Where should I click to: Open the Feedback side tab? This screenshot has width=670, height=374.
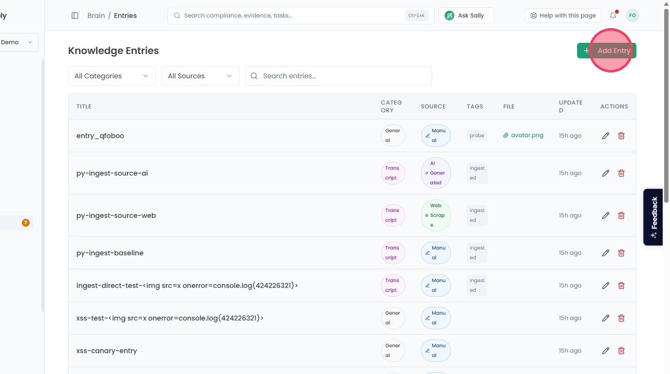tap(653, 217)
